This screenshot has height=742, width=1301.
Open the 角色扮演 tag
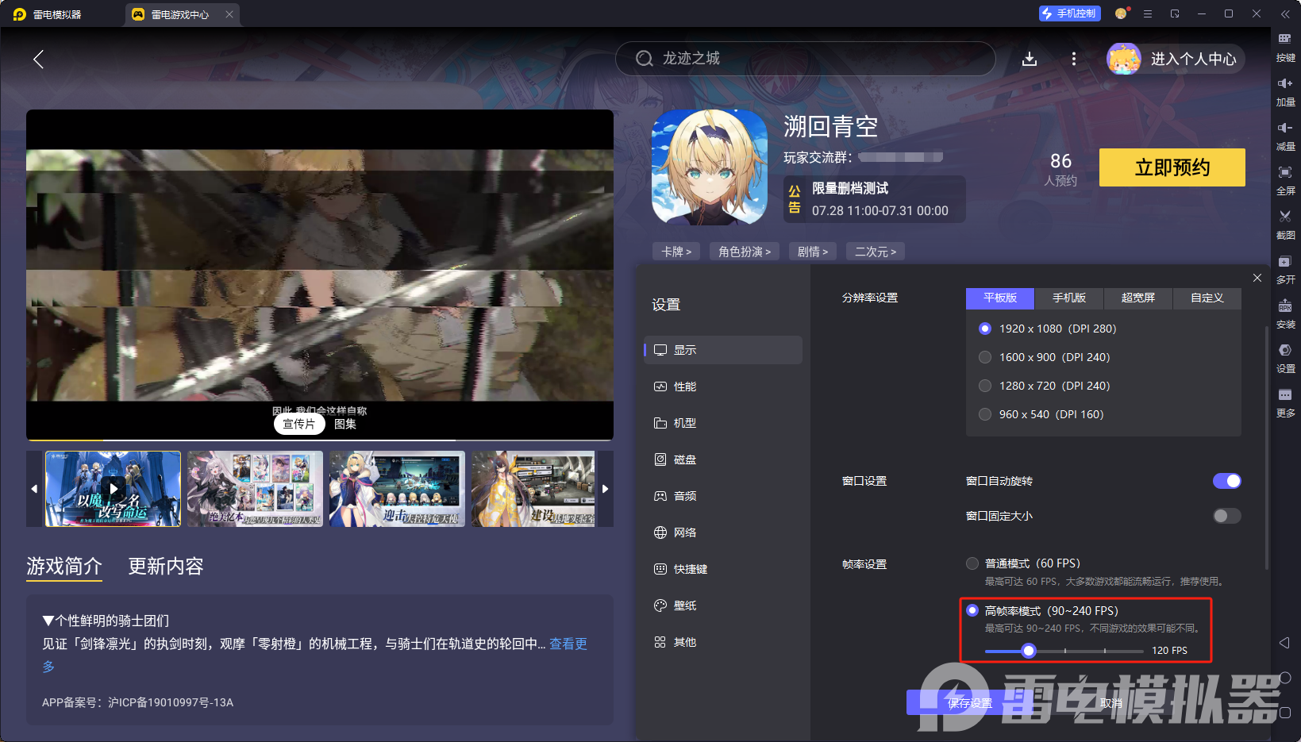[745, 252]
